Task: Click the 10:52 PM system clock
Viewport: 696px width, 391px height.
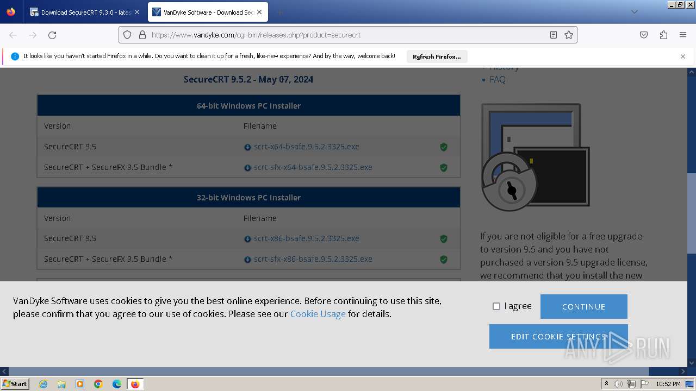Action: [x=668, y=384]
